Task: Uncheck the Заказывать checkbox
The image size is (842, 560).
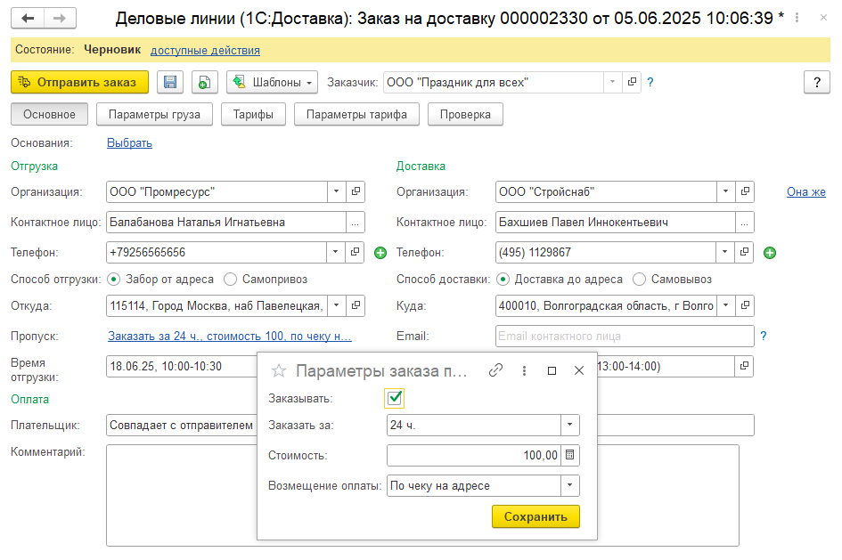Action: click(x=396, y=398)
